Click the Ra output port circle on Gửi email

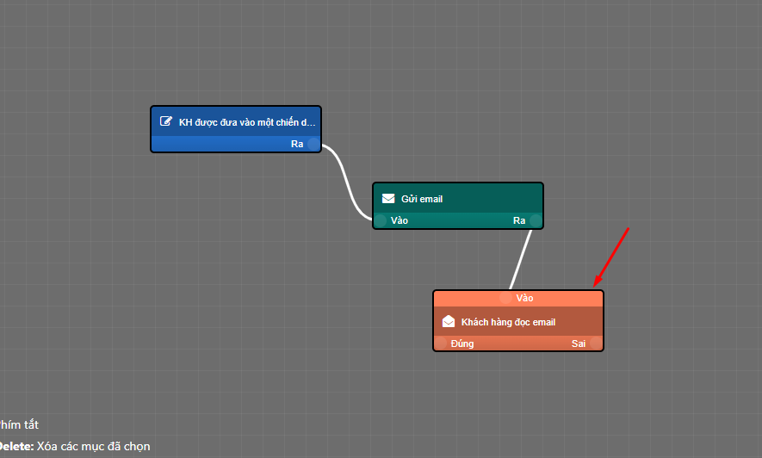(535, 220)
